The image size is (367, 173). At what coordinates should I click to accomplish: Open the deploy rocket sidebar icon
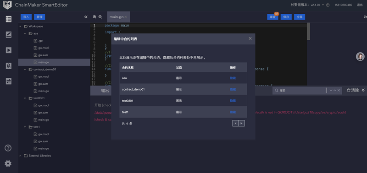(x=9, y=66)
